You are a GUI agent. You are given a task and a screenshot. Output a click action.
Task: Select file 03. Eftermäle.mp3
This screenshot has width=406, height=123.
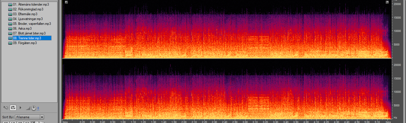pyautogui.click(x=25, y=14)
